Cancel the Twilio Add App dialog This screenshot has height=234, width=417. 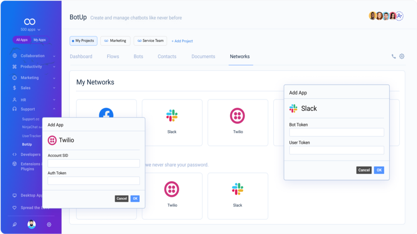[121, 198]
